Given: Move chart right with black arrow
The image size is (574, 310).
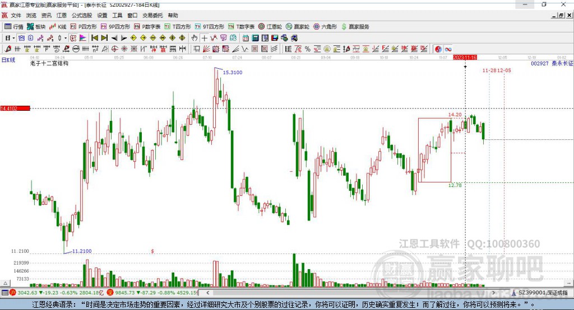Looking at the screenshot, I should pyautogui.click(x=124, y=38).
